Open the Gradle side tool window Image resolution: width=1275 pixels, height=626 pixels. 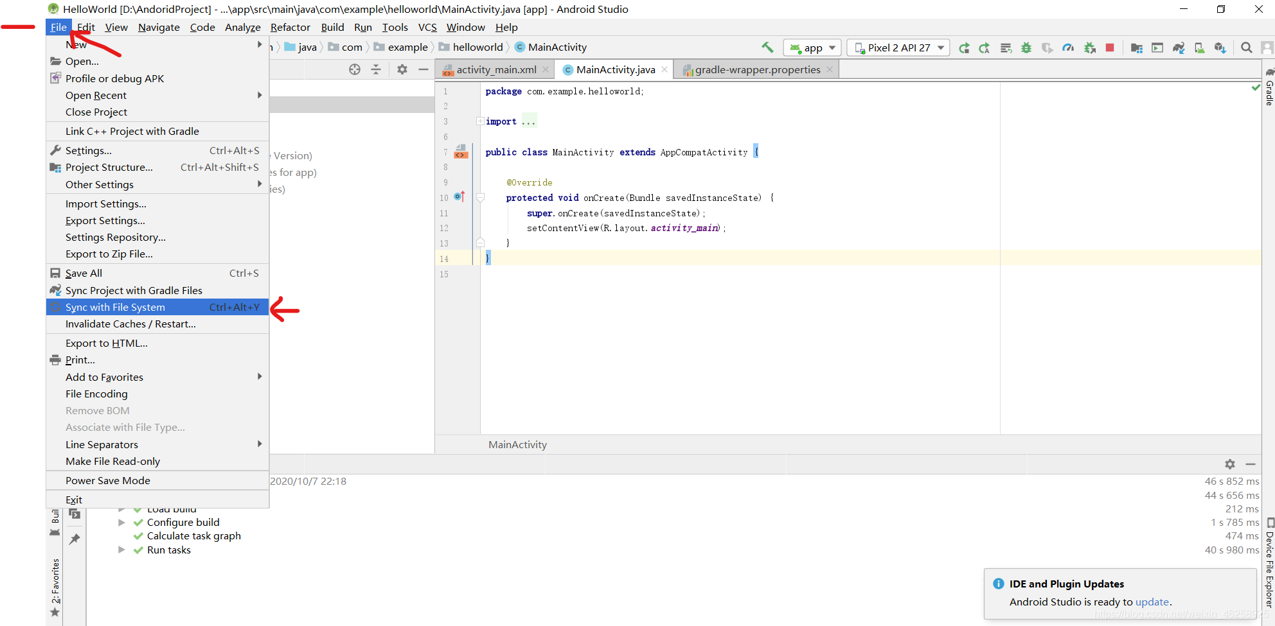pos(1269,87)
